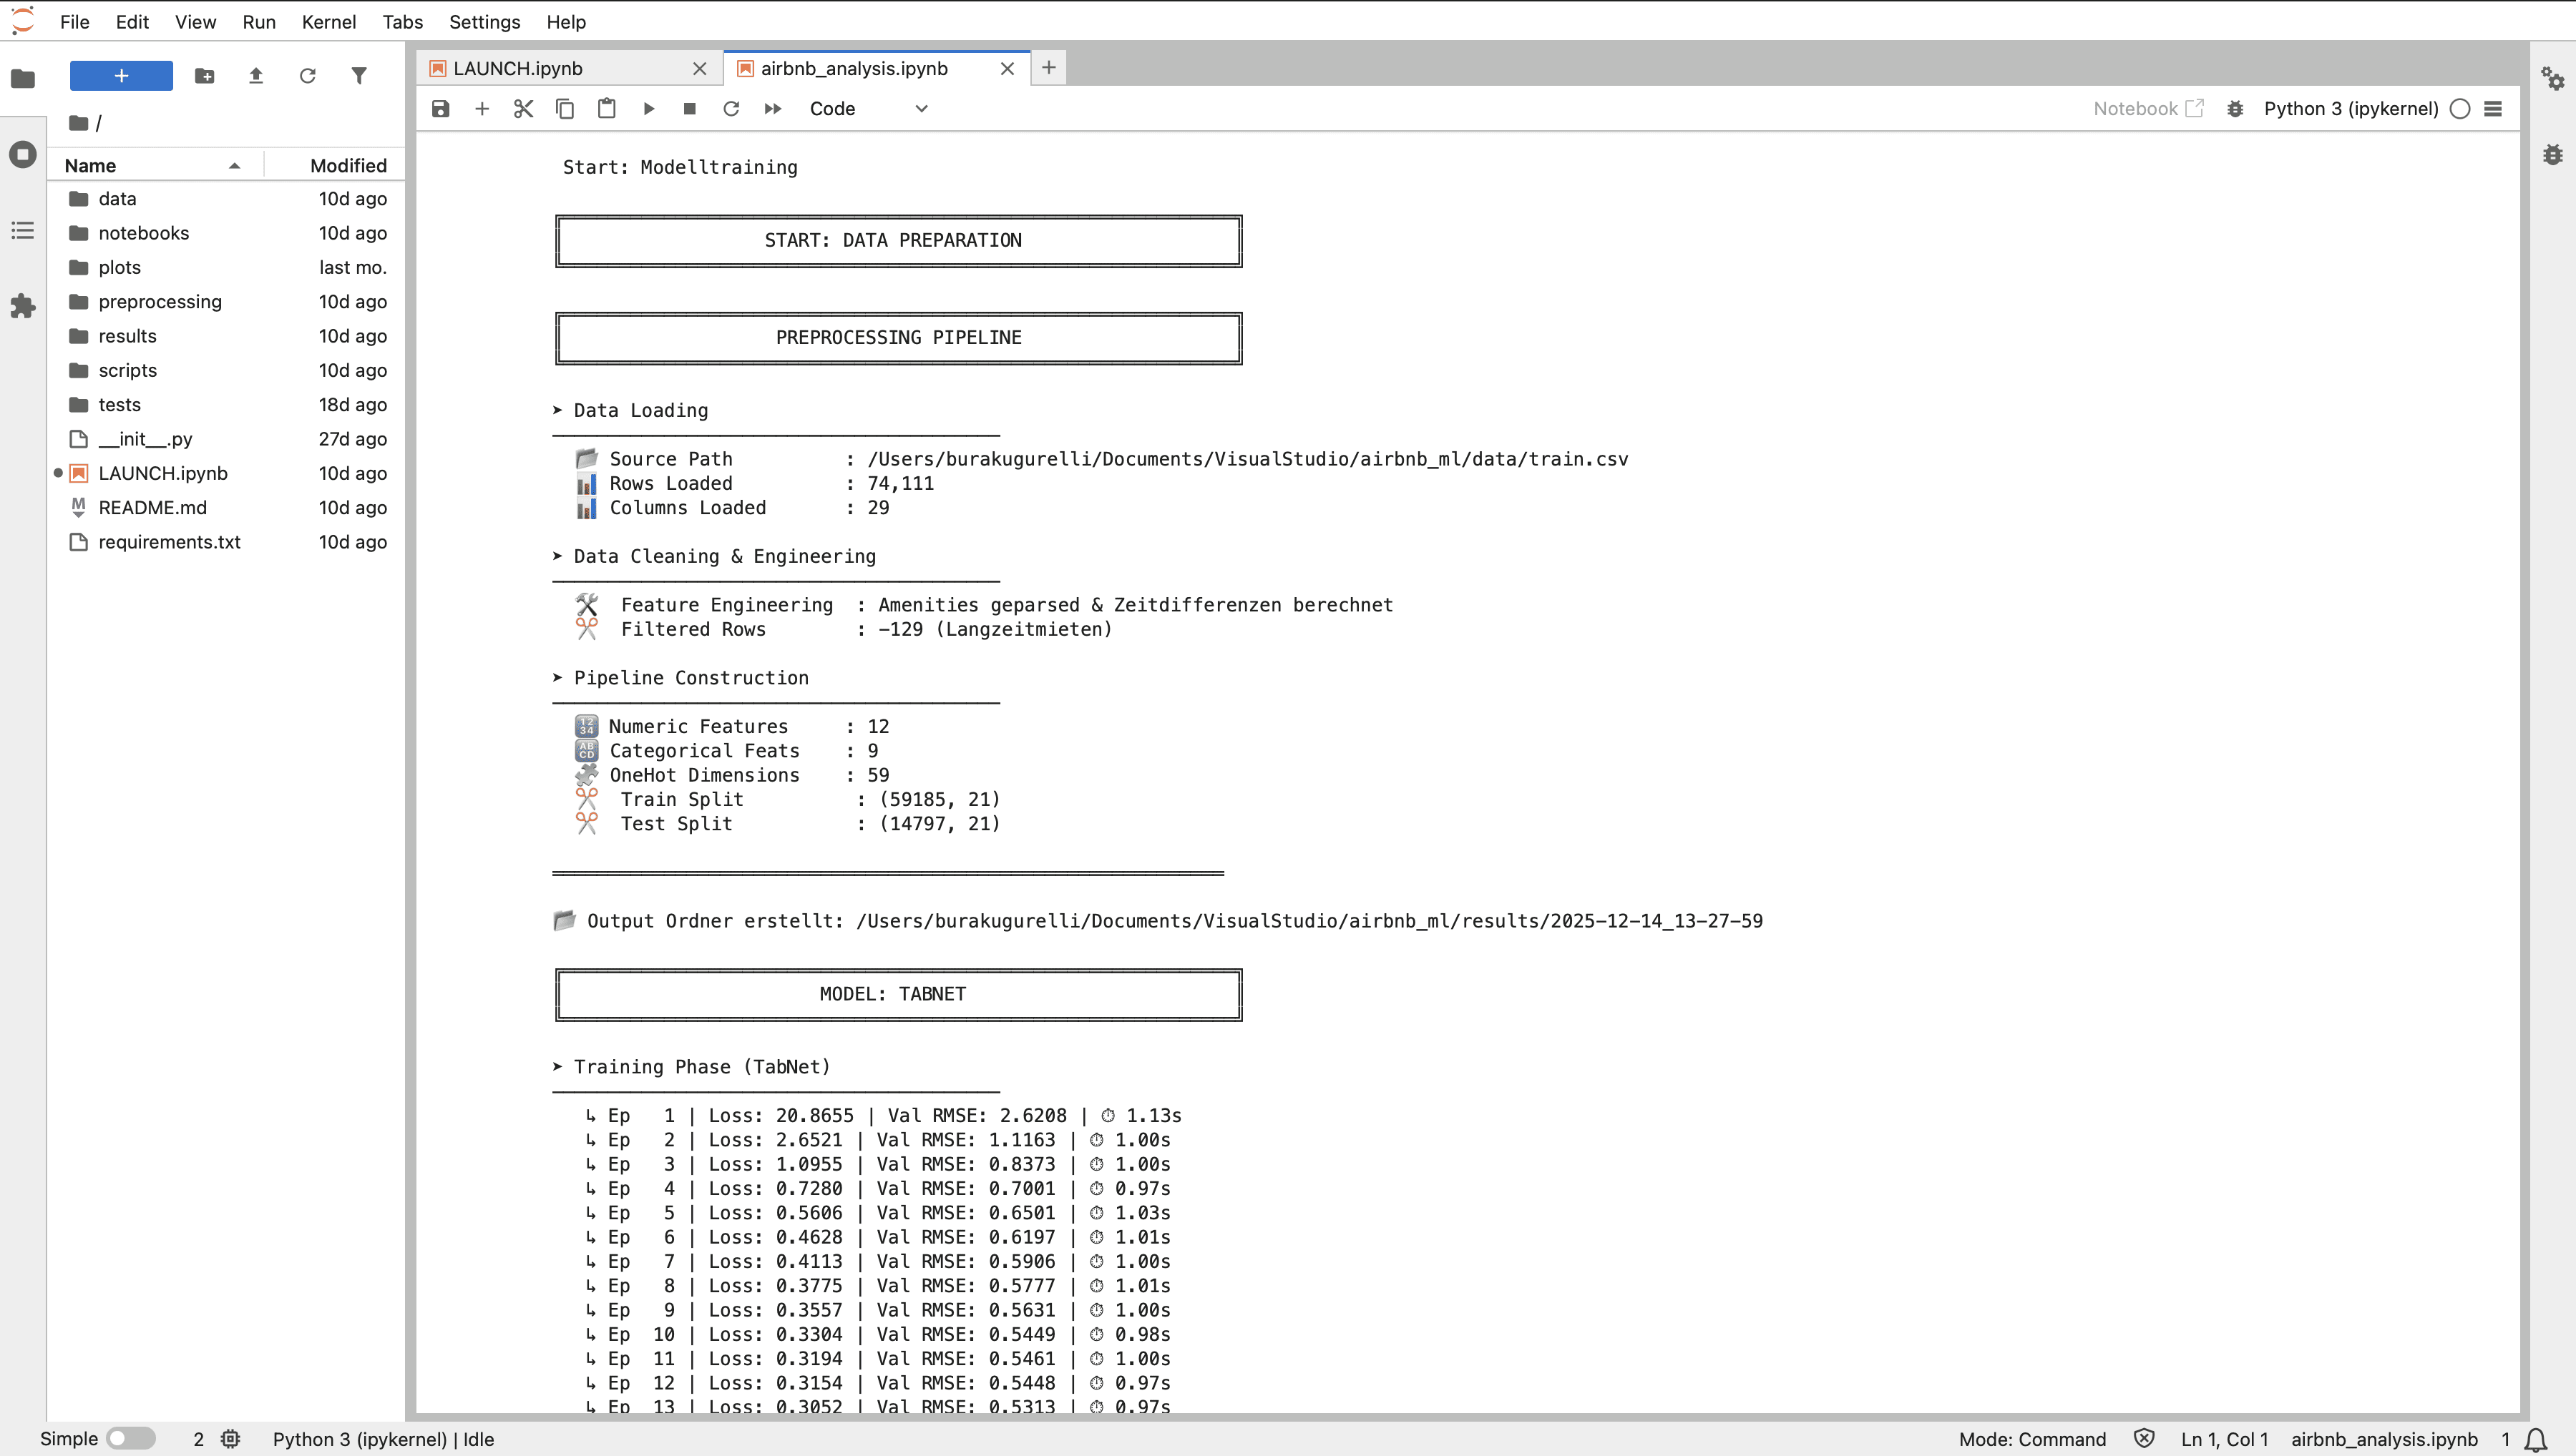Run the selected cell with the play button

pyautogui.click(x=648, y=109)
